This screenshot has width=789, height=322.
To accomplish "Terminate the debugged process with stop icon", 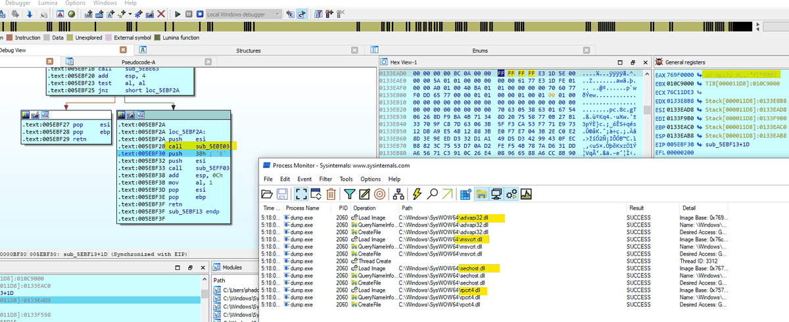I will pyautogui.click(x=199, y=13).
